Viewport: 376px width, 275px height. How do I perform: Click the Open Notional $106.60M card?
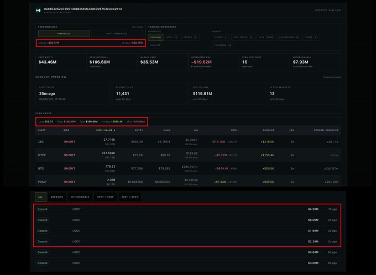click(x=112, y=62)
